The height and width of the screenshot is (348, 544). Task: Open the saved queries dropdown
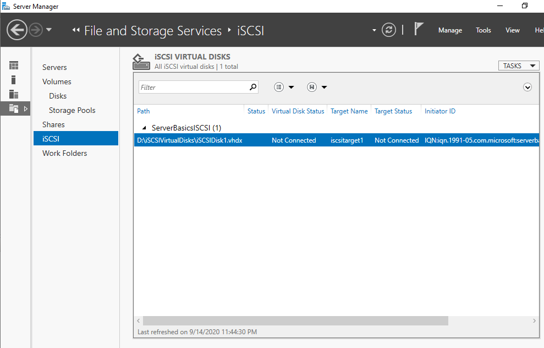click(x=317, y=87)
